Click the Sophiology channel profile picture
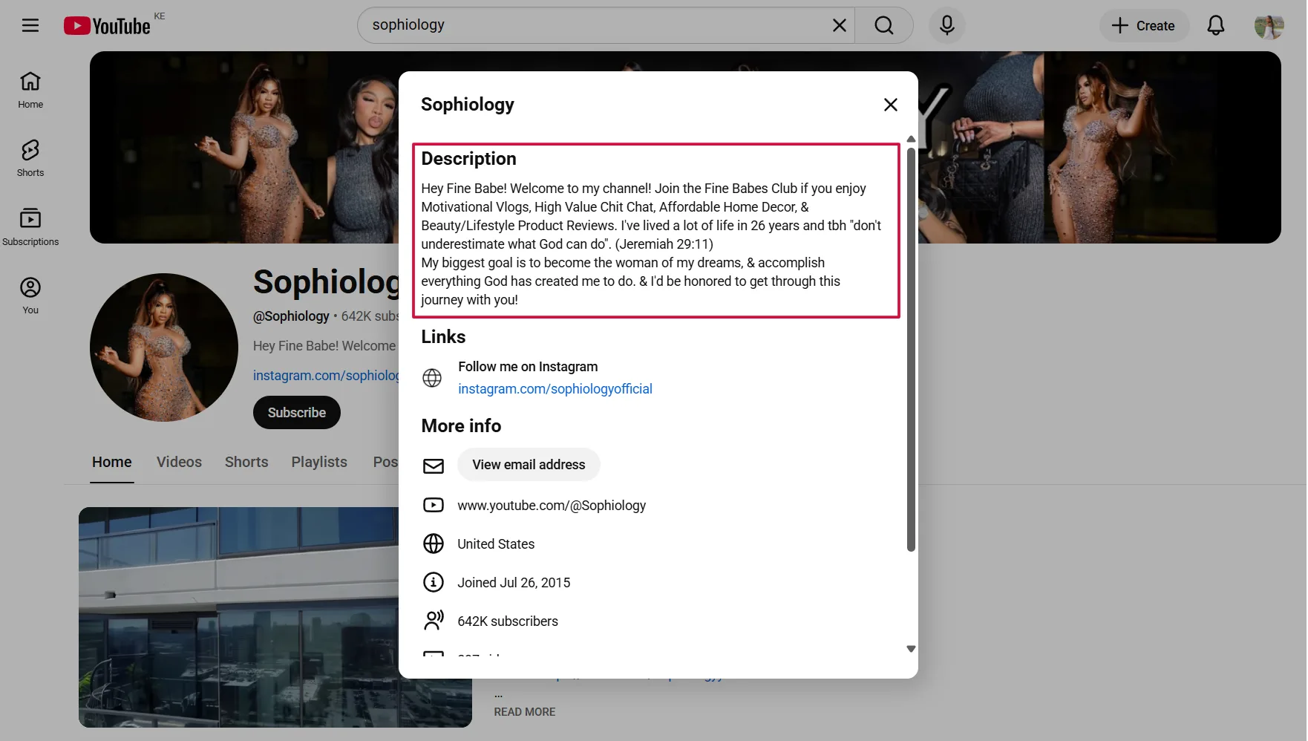The width and height of the screenshot is (1308, 741). click(164, 347)
